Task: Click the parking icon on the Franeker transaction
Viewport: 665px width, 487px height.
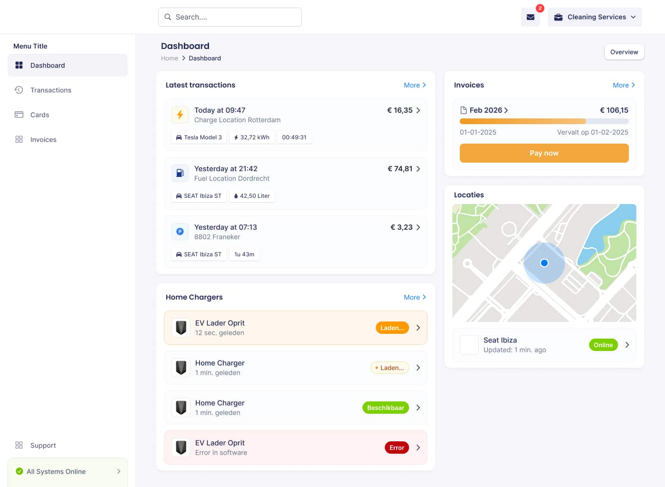Action: click(180, 232)
